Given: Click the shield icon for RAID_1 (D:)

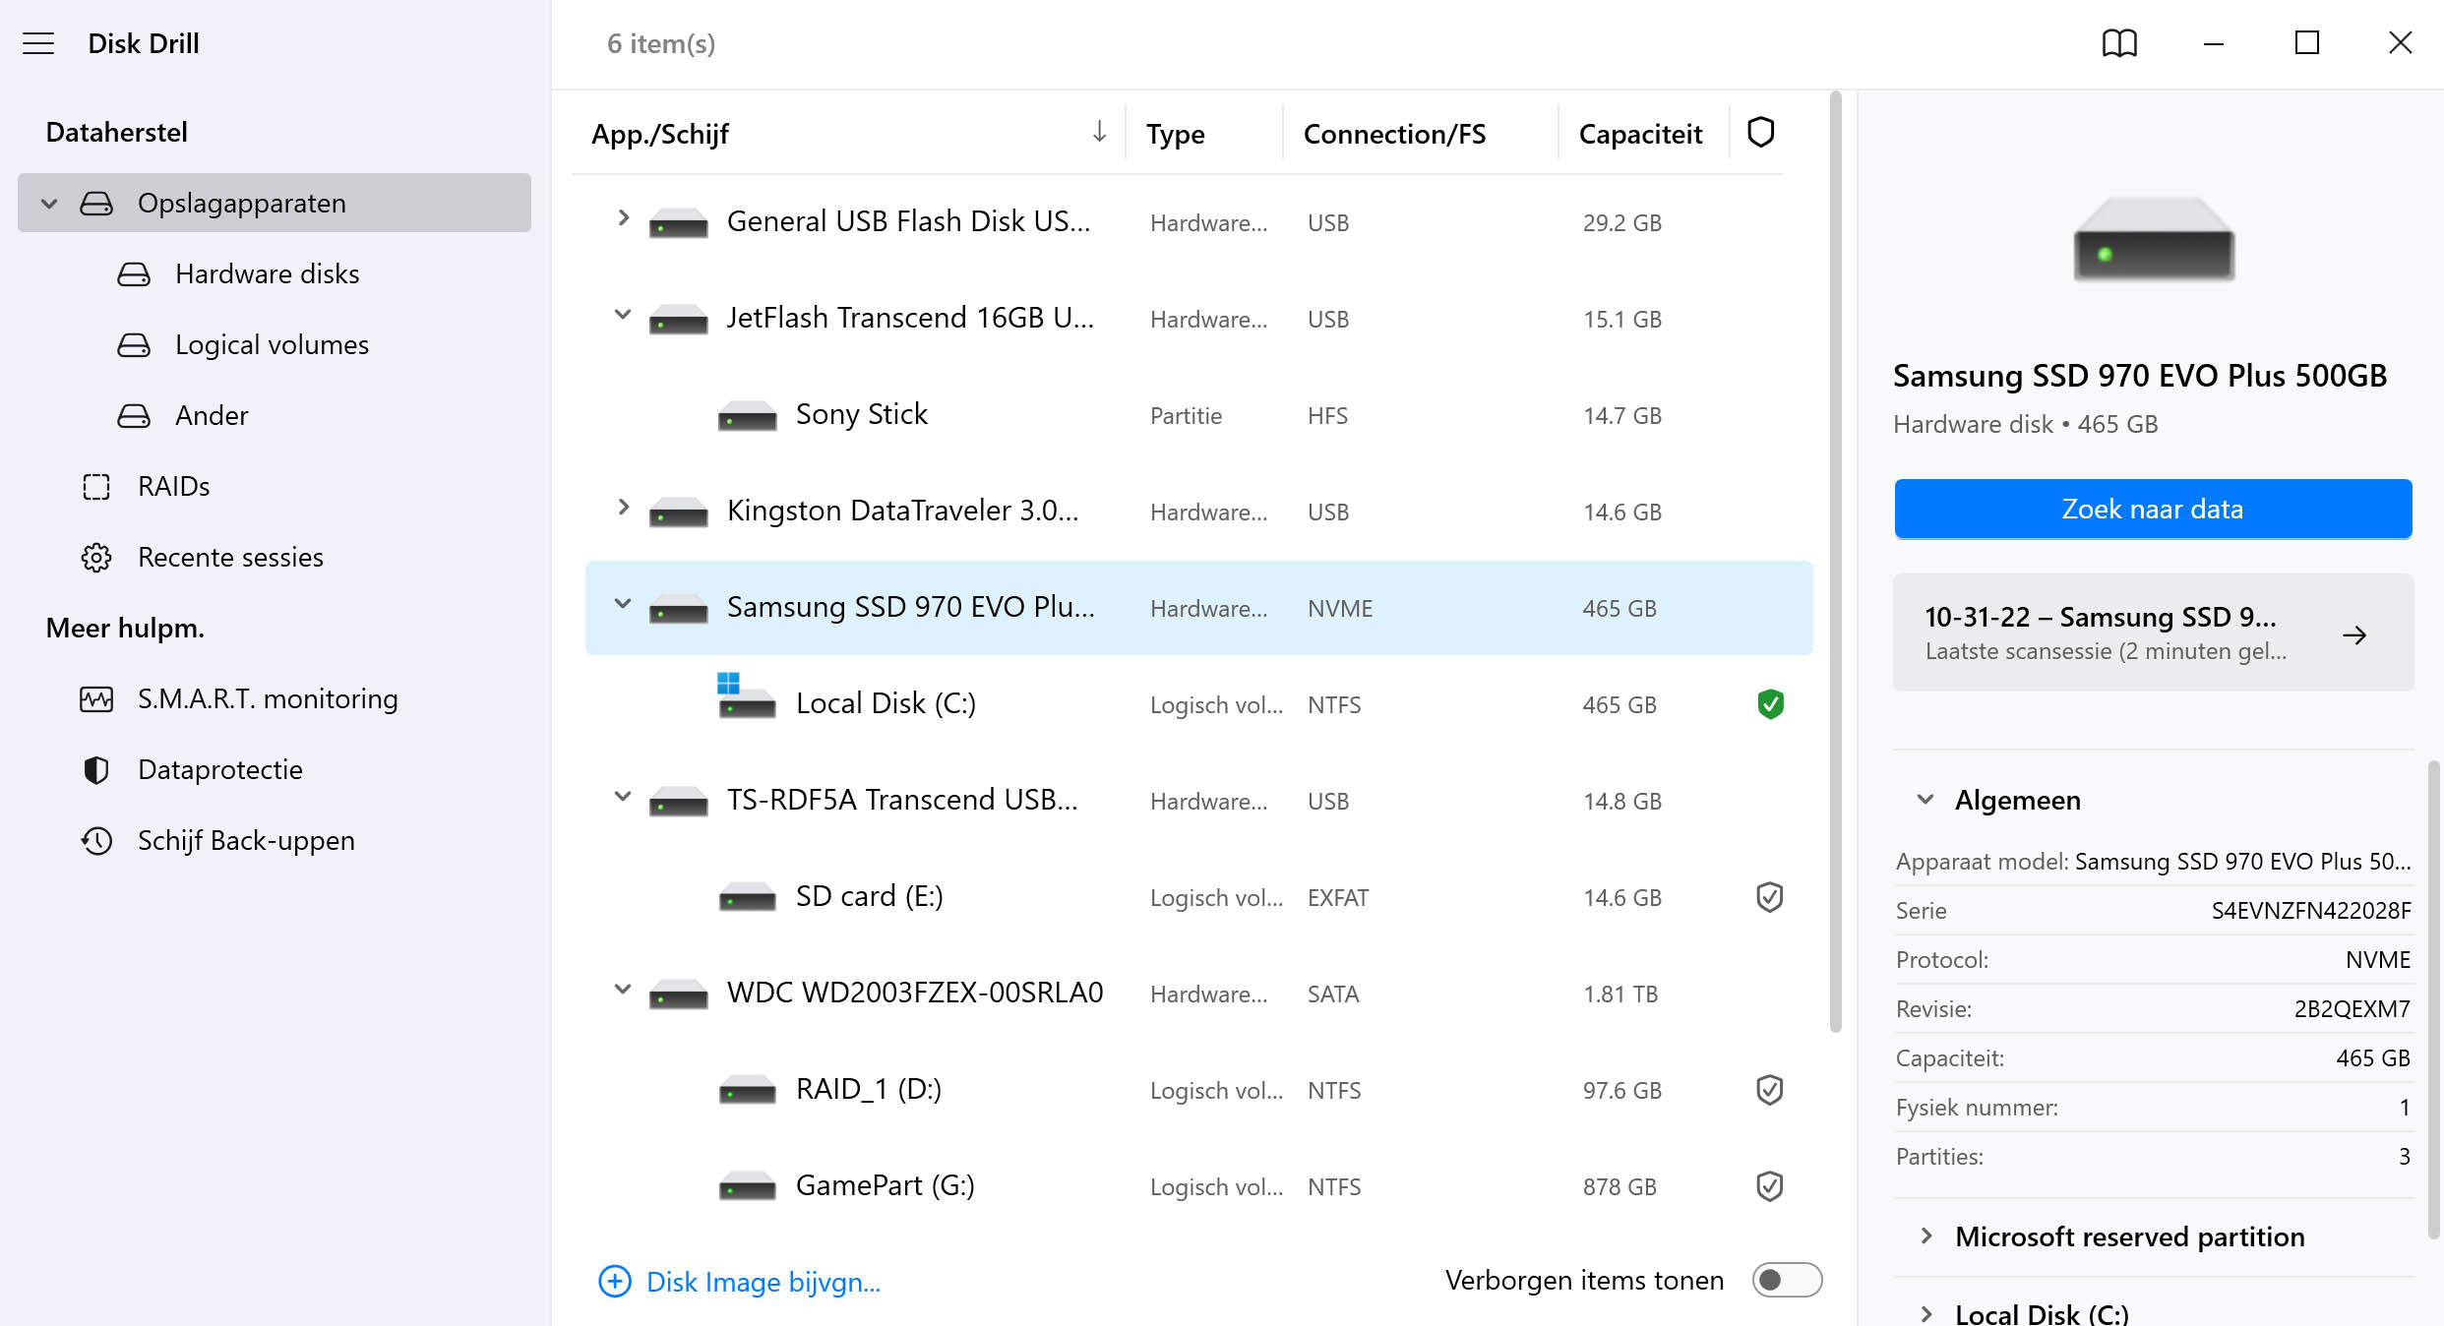Looking at the screenshot, I should point(1770,1090).
